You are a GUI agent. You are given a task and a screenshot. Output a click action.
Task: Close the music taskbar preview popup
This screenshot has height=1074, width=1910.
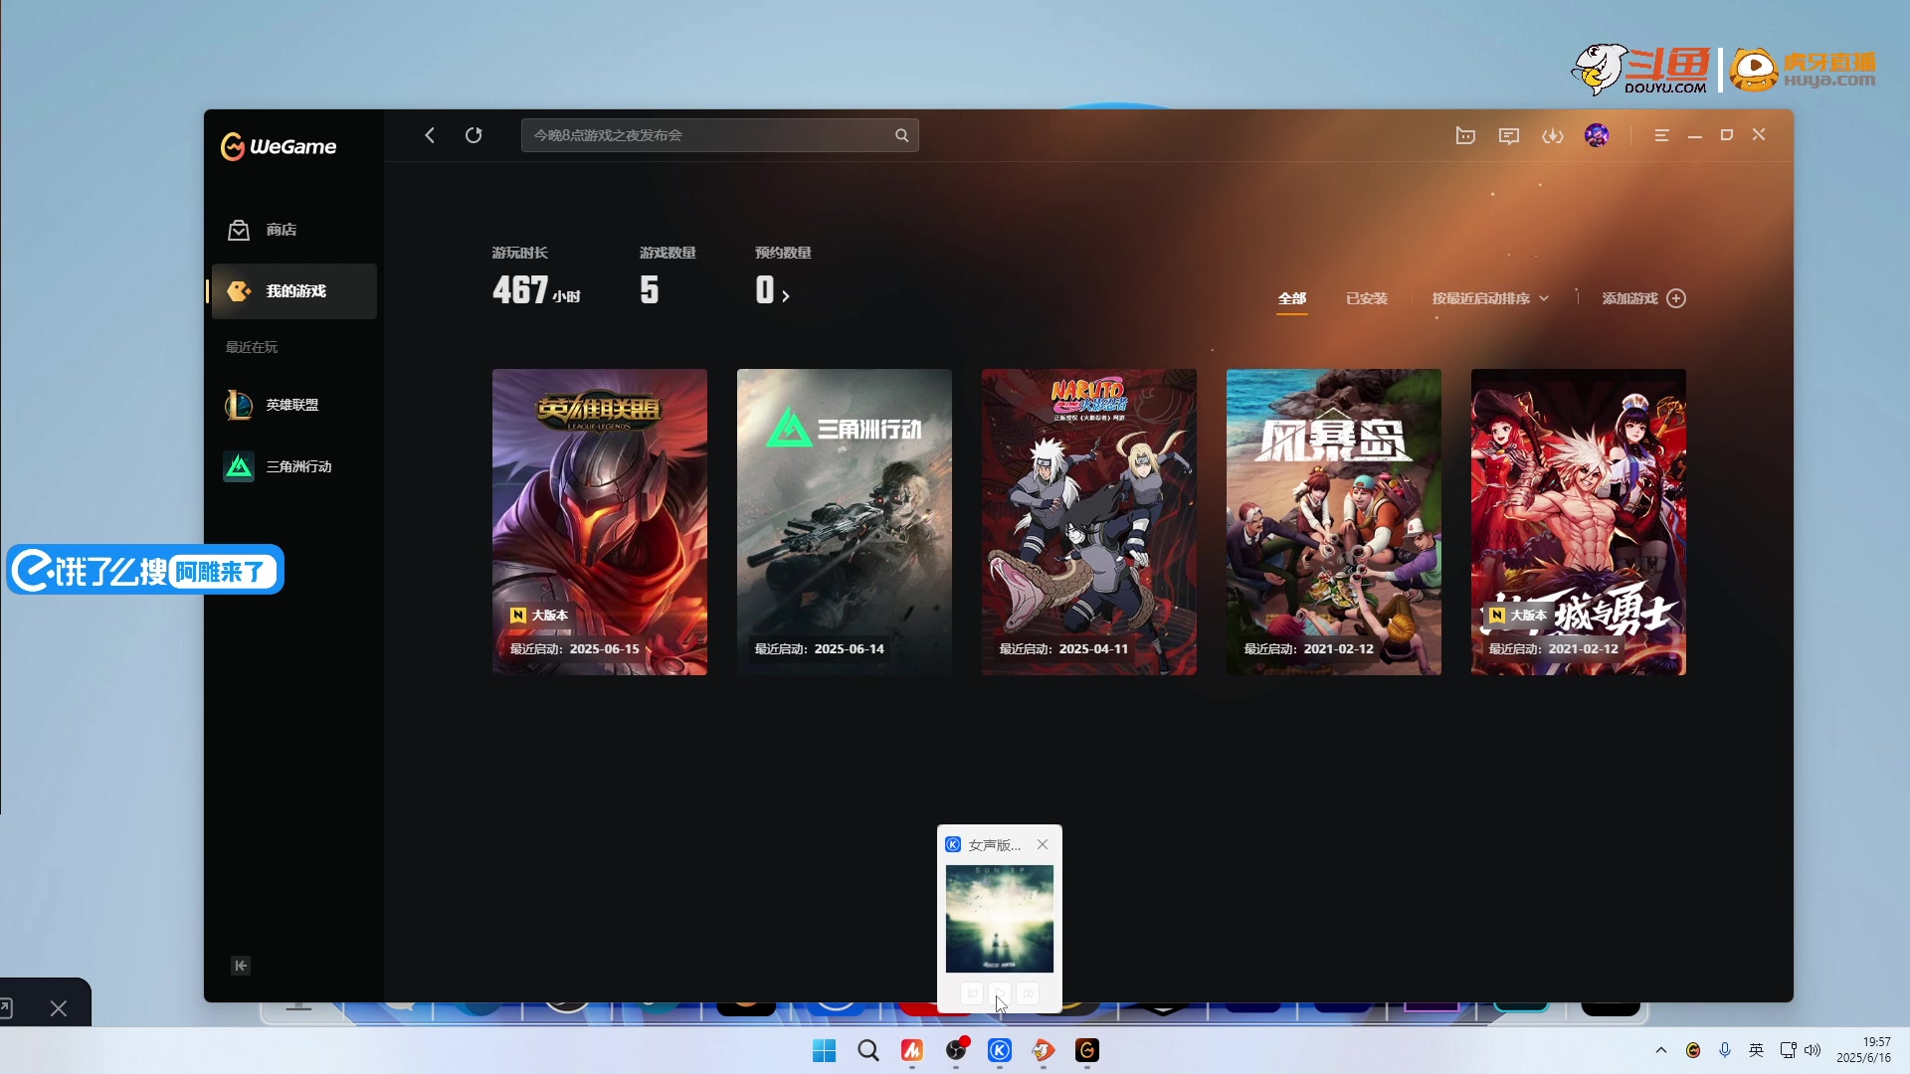click(x=1043, y=844)
